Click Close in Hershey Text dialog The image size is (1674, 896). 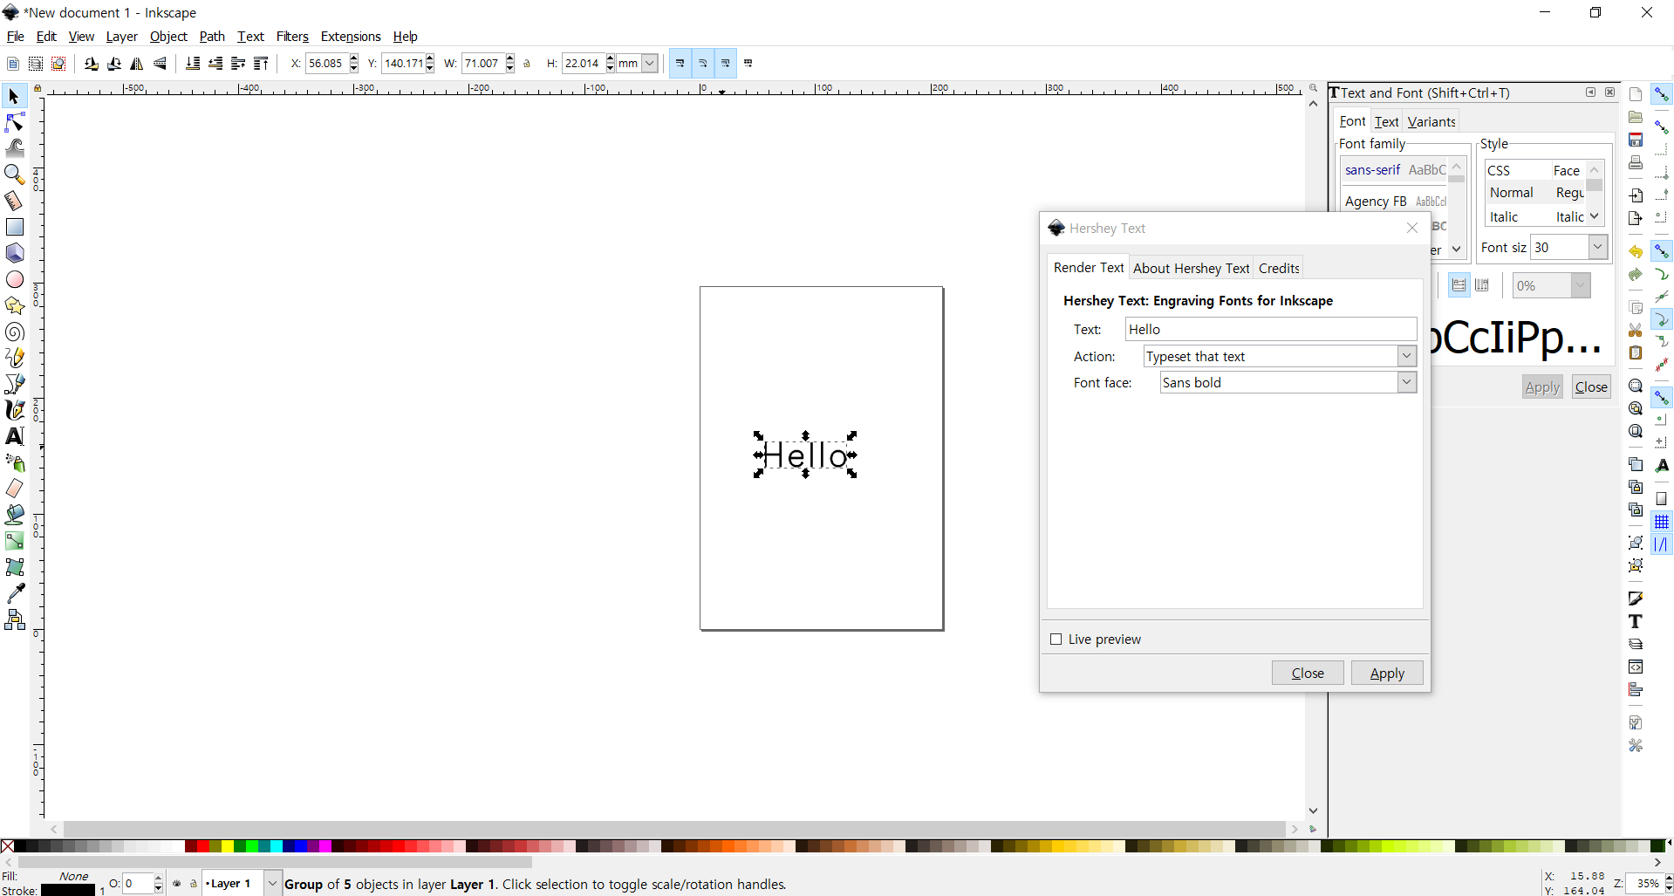coord(1308,673)
